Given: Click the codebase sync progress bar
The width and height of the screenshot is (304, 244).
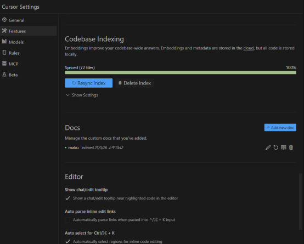Looking at the screenshot, I should tap(181, 72).
